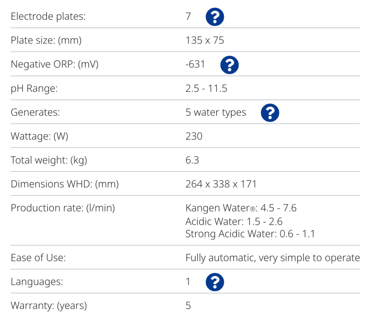Image resolution: width=369 pixels, height=322 pixels.
Task: Select the 5 water types text
Action: point(216,112)
